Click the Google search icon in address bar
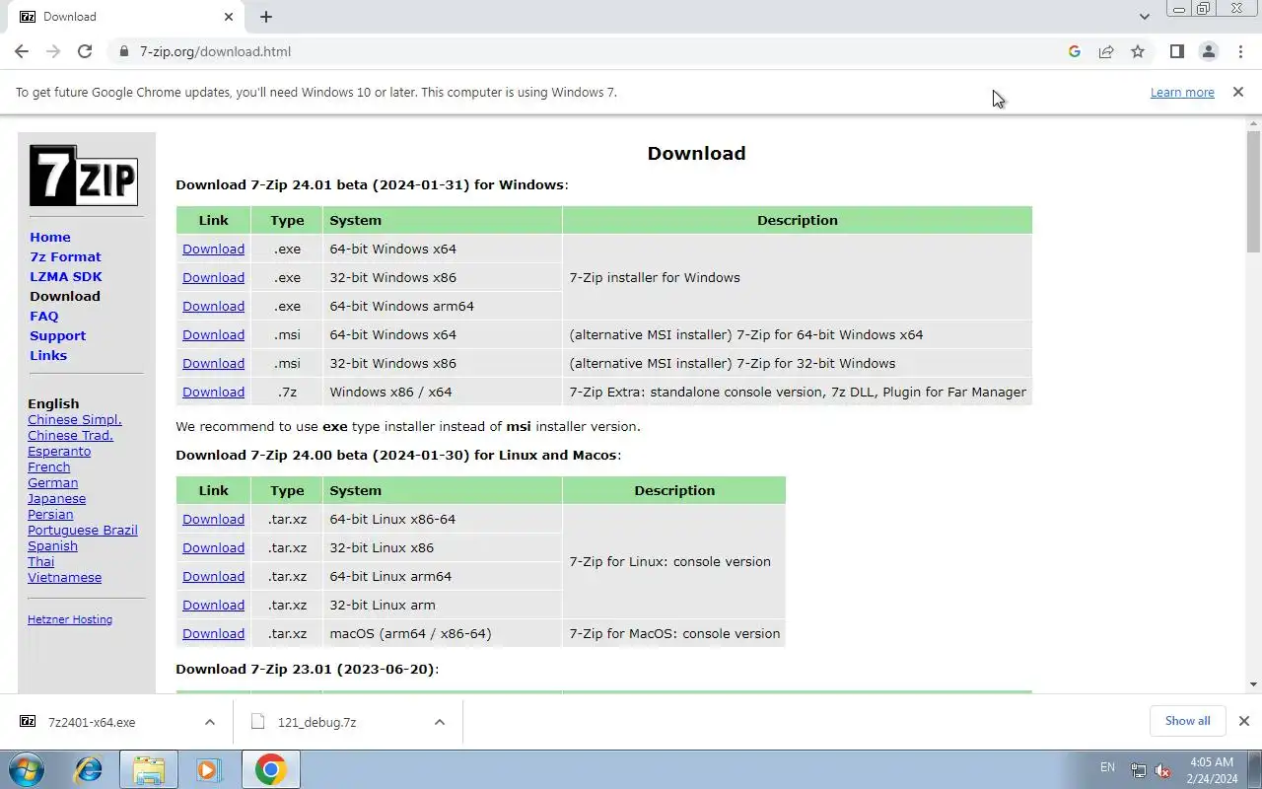 click(x=1075, y=51)
